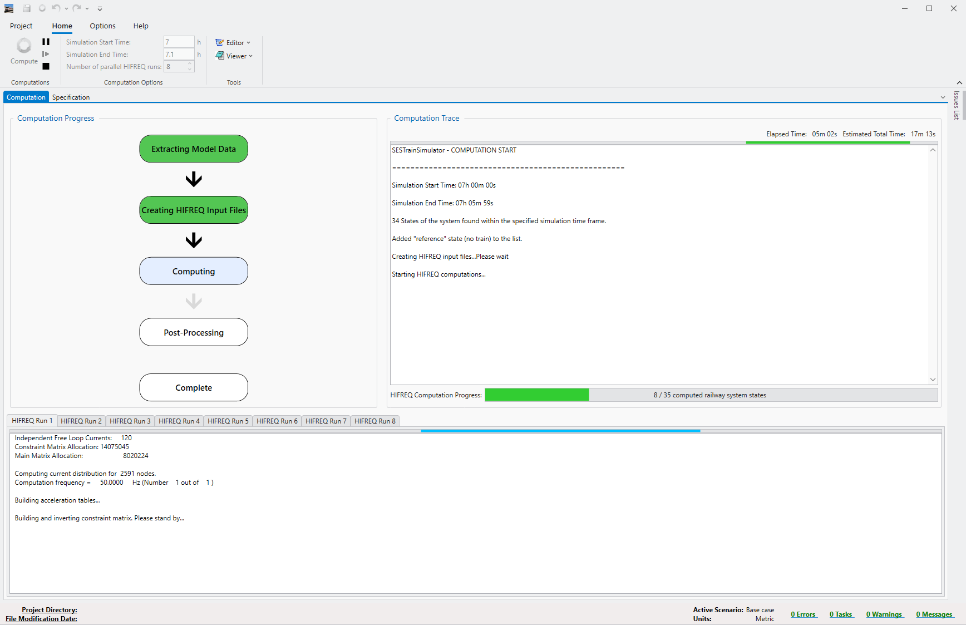
Task: Collapse the ribbon with the chevron
Action: click(959, 83)
